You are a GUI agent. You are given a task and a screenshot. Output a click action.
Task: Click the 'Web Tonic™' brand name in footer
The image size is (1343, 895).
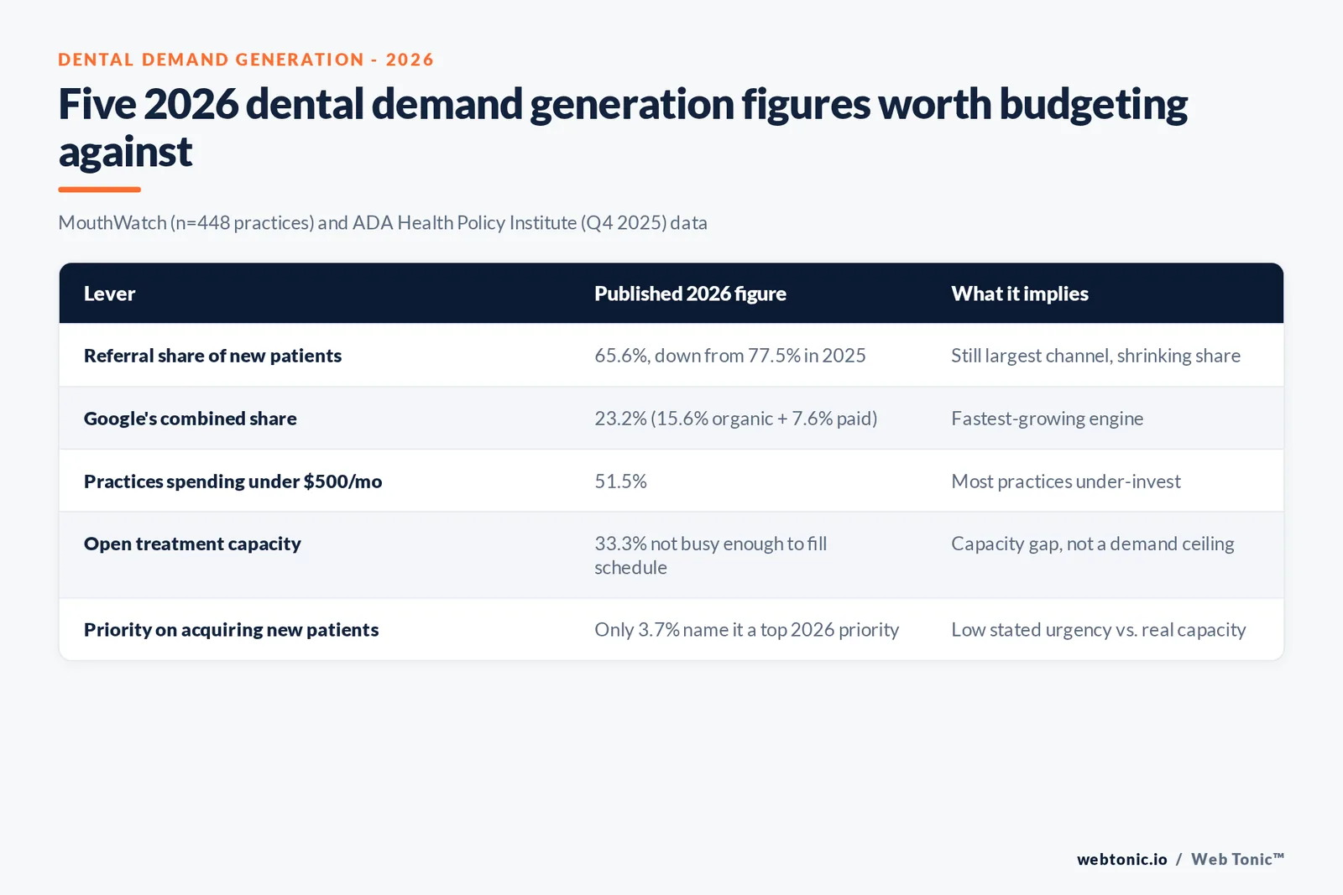click(x=1237, y=859)
